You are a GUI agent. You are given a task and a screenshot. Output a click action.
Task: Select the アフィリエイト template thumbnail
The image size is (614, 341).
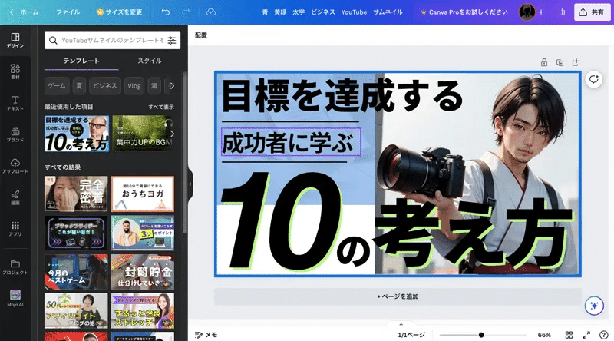[x=76, y=311]
